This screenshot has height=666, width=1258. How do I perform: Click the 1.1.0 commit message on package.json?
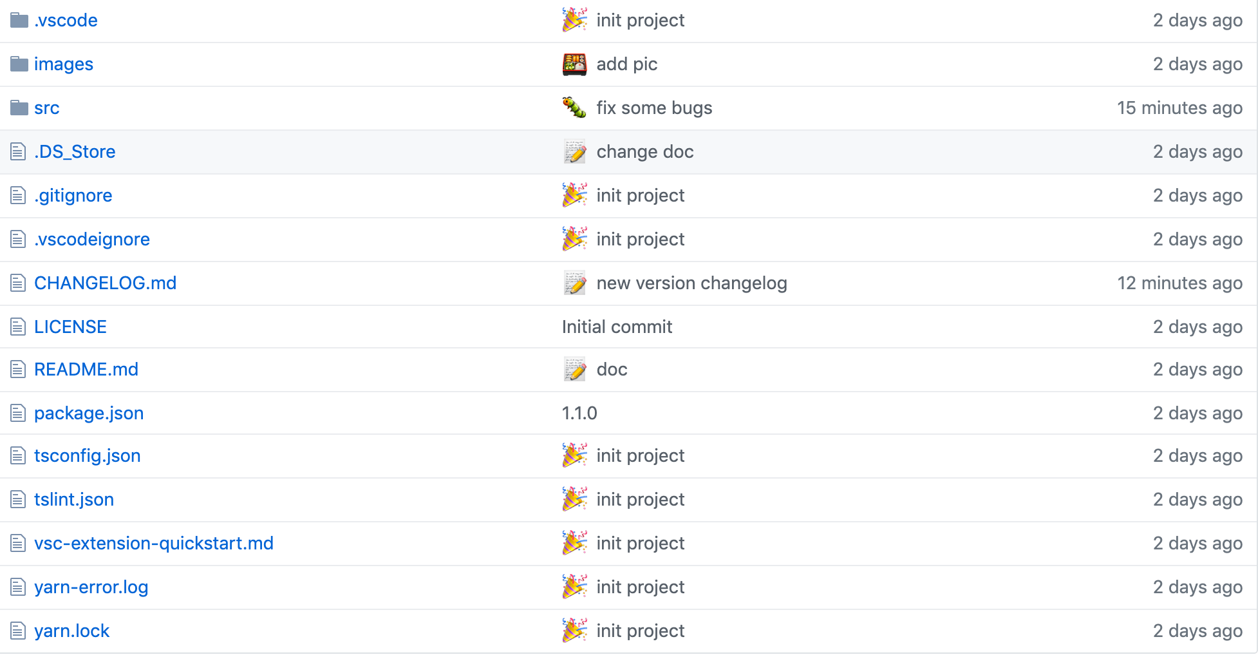(x=579, y=413)
